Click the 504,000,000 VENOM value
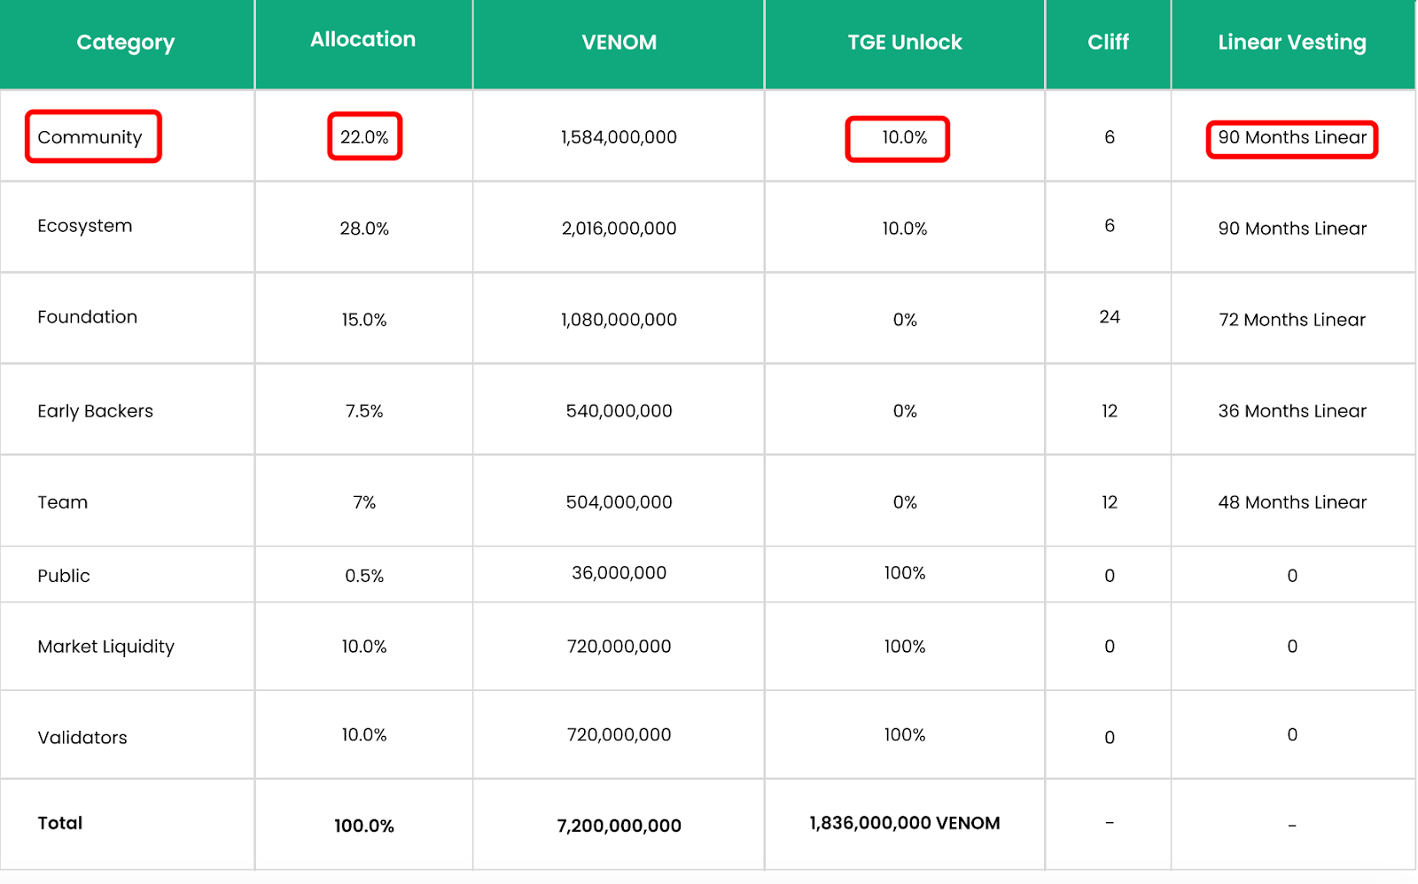The width and height of the screenshot is (1418, 884). point(619,502)
